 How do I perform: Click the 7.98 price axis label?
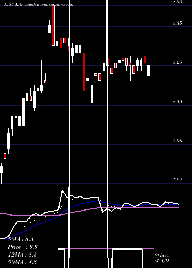(x=177, y=141)
